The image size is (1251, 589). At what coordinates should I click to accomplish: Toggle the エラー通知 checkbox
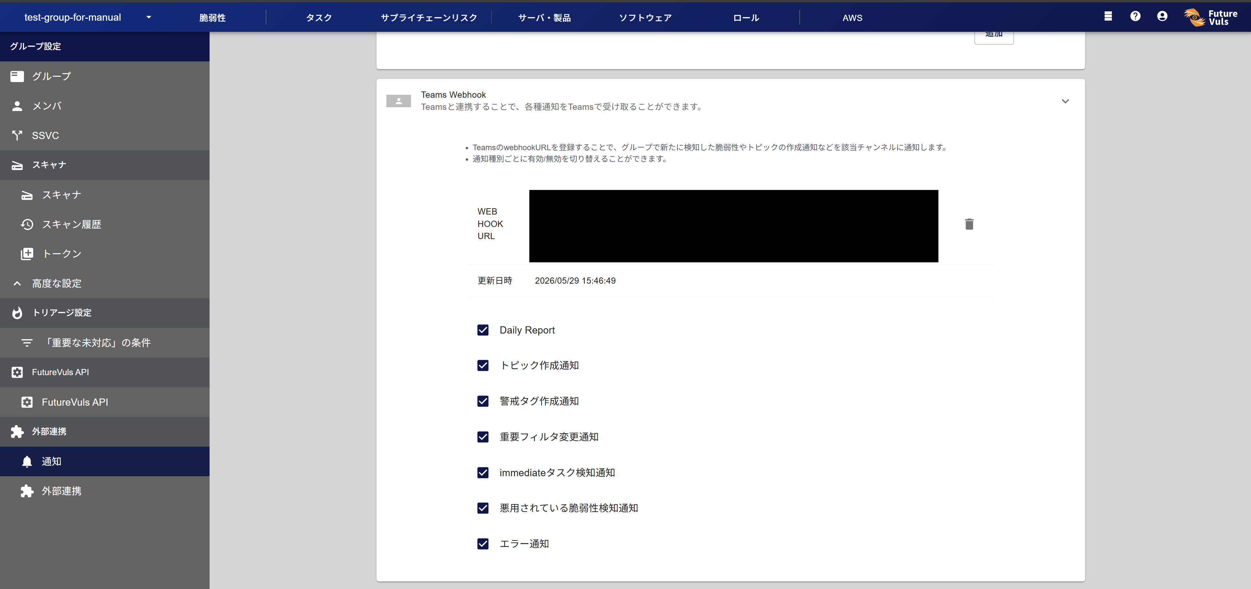coord(483,544)
